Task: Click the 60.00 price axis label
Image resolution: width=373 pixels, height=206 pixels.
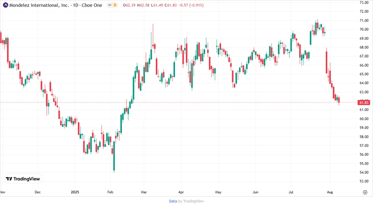Action: [364, 119]
